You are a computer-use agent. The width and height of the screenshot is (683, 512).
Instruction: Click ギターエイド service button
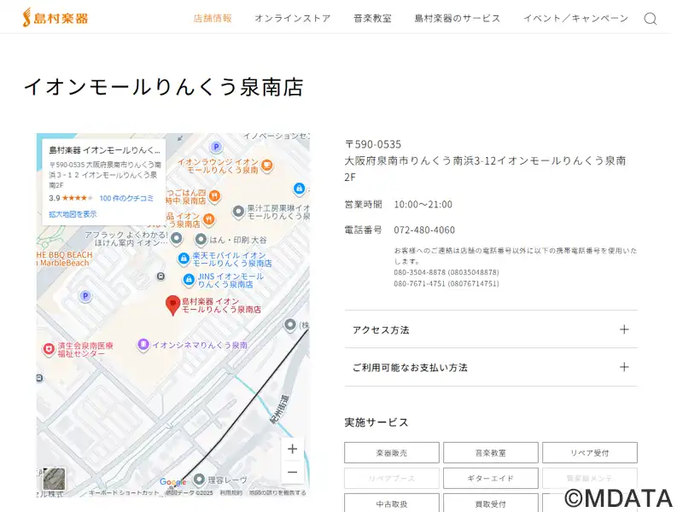click(x=490, y=478)
